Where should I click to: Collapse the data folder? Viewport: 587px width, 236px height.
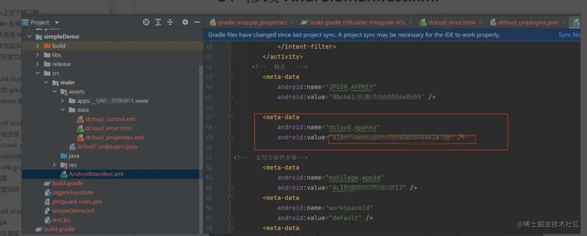[63, 110]
